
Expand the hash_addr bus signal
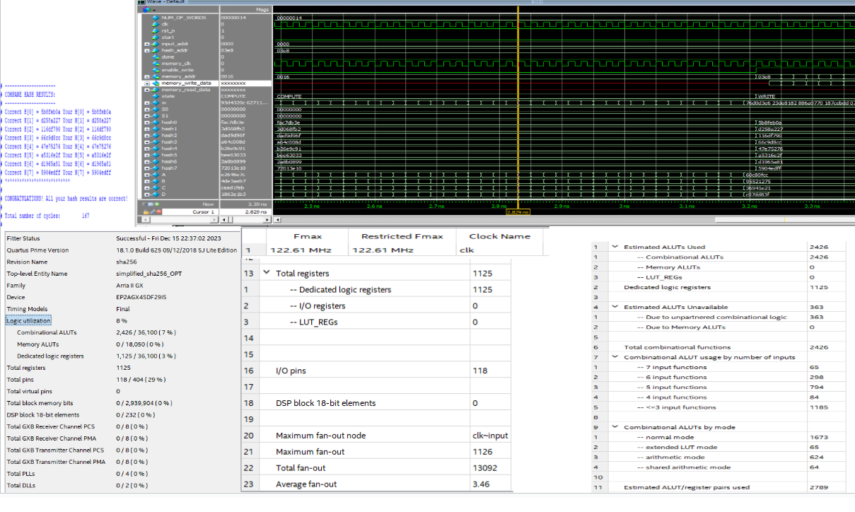click(147, 50)
